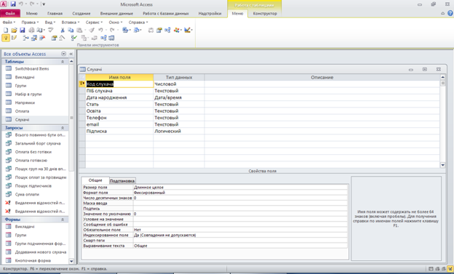The image size is (454, 274).
Task: Select the Кнопочная форма form
Action: coord(33,261)
